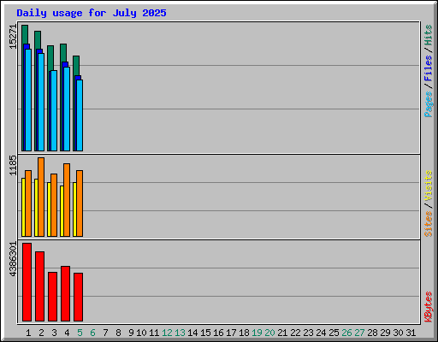Click the yellow 'Visits' legend label
The image size is (438, 342).
428,186
